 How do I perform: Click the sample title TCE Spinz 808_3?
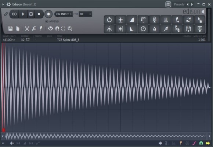(68, 40)
